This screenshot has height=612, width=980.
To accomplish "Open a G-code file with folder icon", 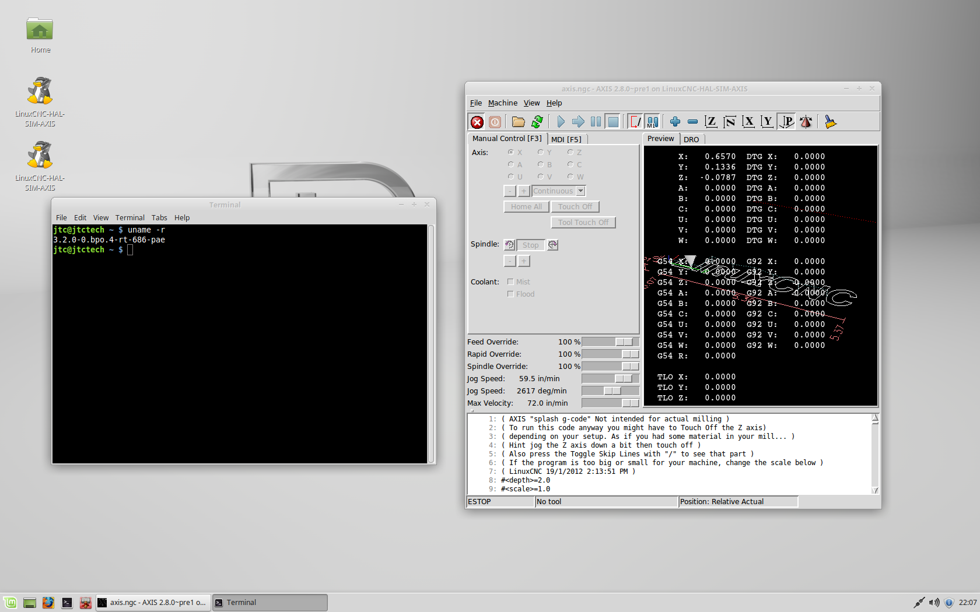I will click(519, 122).
